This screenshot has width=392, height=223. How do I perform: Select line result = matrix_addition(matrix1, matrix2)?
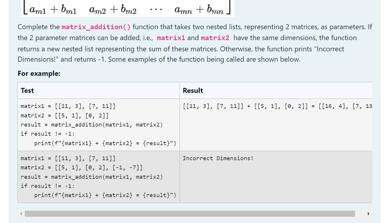(92, 124)
